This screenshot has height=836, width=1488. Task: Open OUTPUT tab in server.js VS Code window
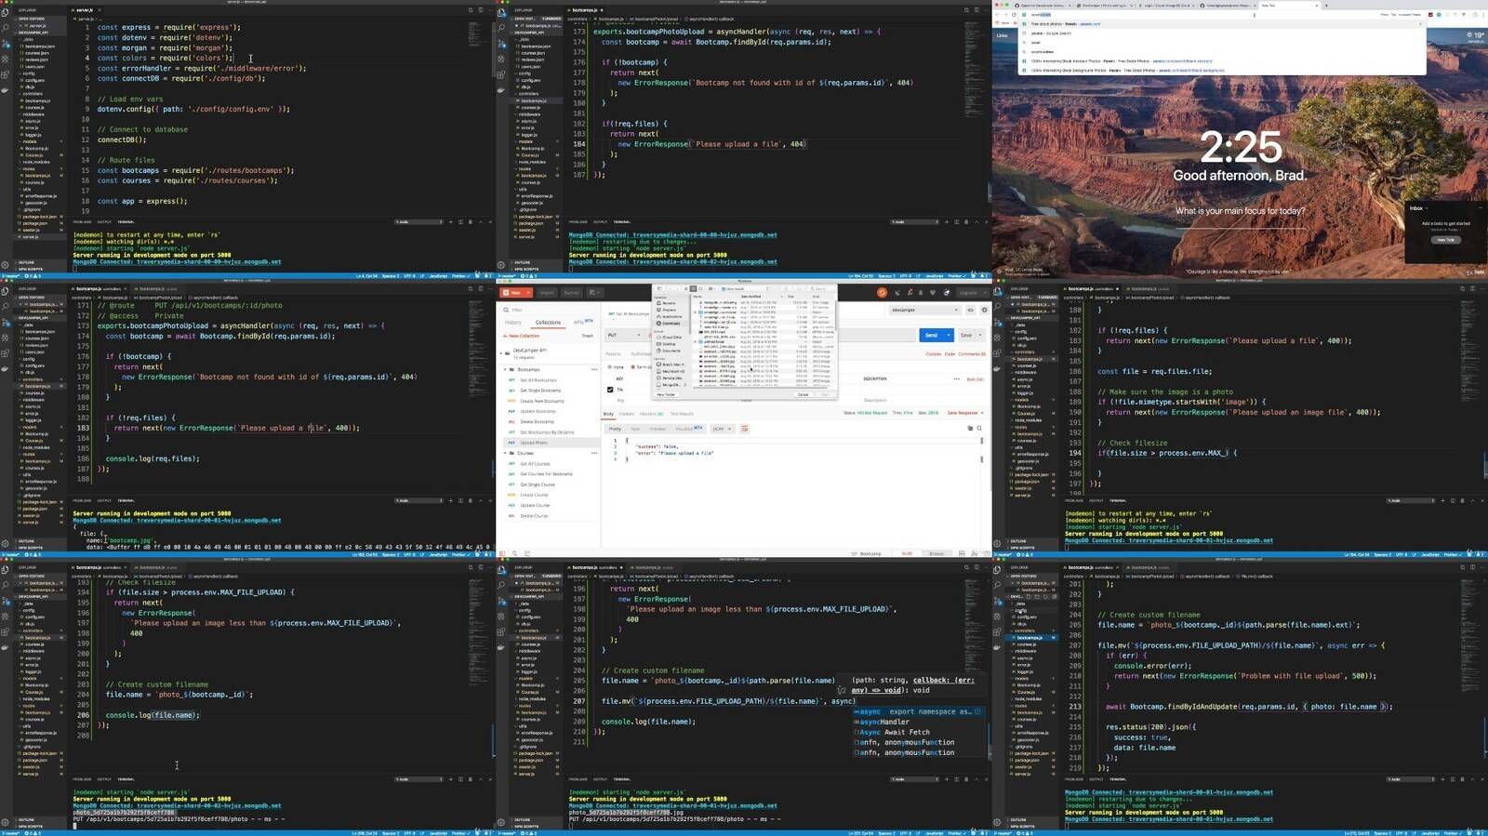click(104, 221)
